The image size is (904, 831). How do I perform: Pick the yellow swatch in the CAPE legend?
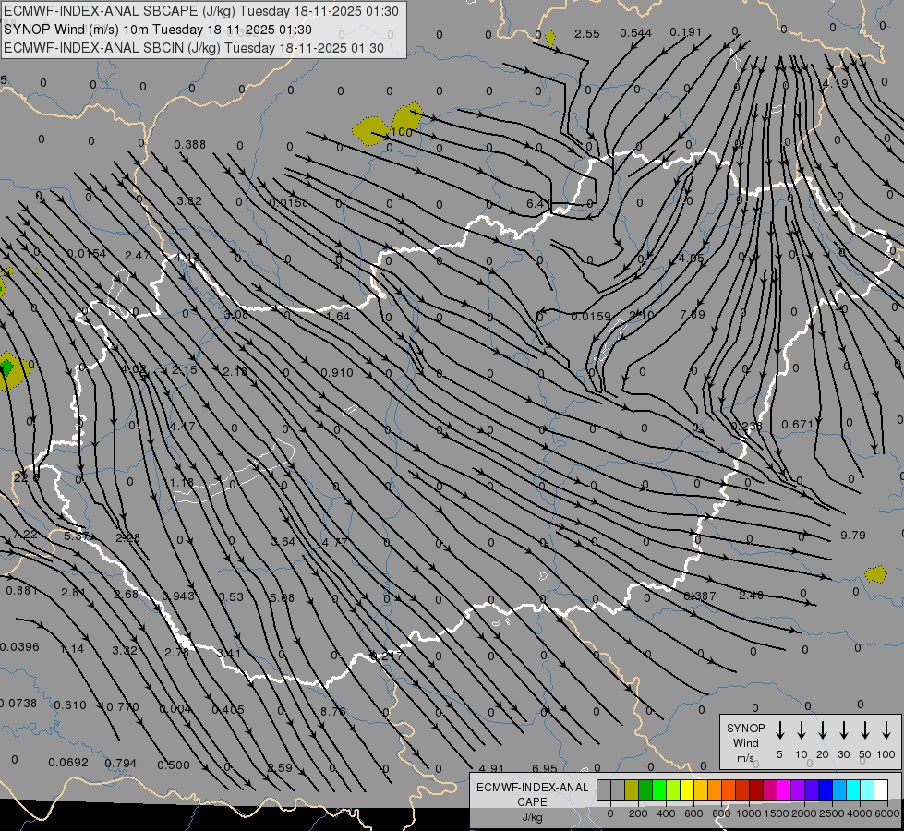(687, 789)
